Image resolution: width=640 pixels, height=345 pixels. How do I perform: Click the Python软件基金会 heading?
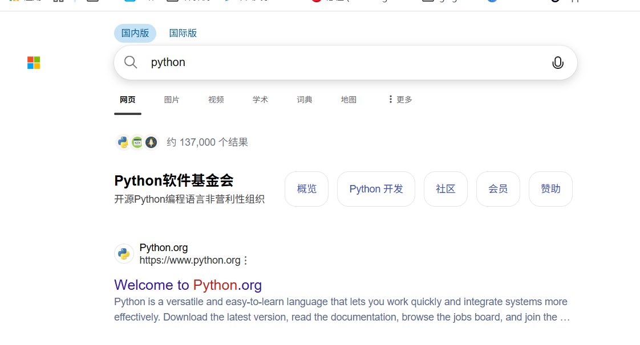[x=174, y=180]
